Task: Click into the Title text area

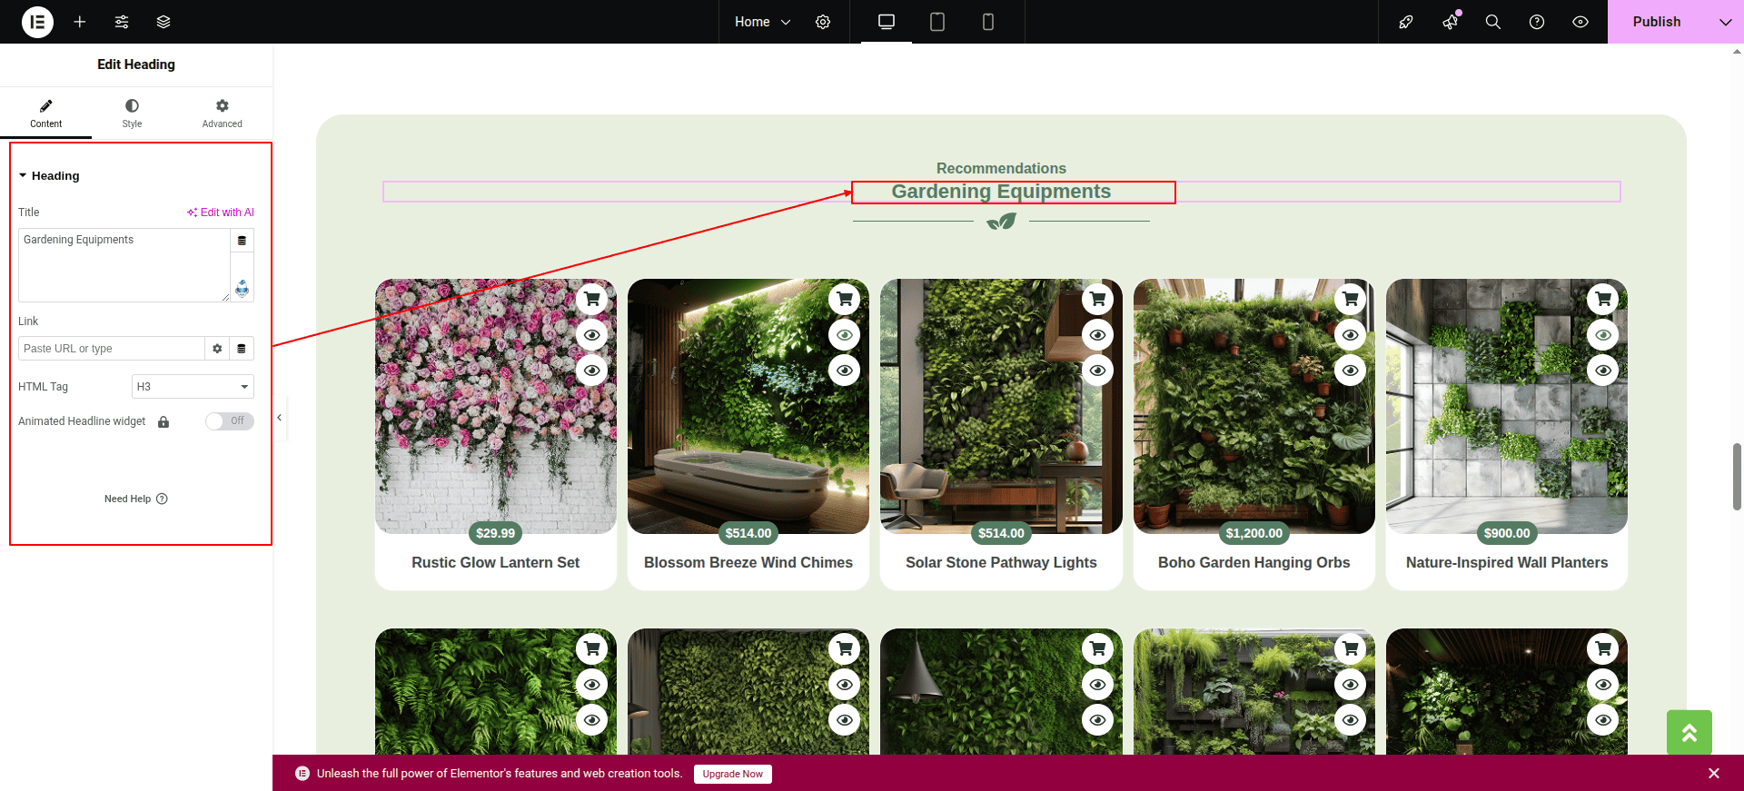Action: [x=124, y=265]
